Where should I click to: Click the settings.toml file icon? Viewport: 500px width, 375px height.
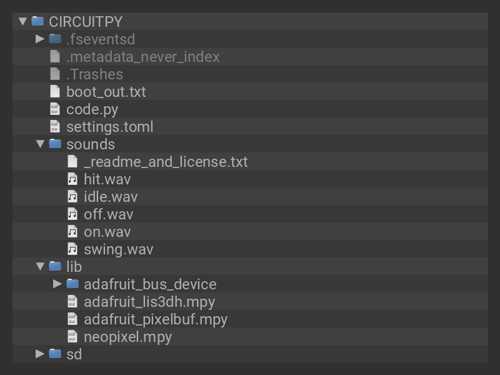(55, 126)
